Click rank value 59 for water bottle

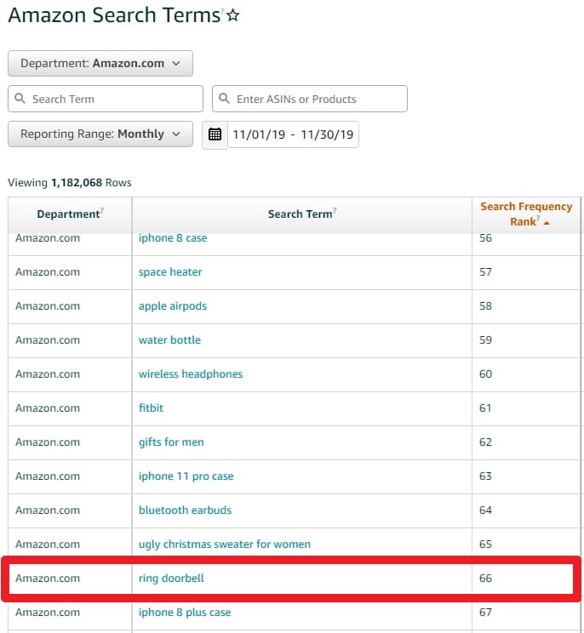[x=485, y=340]
